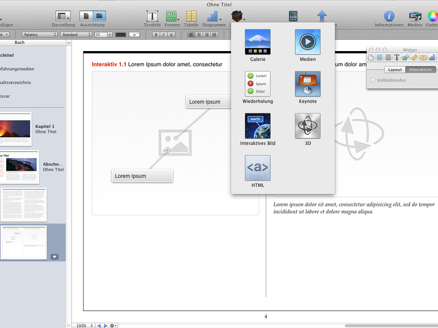Insert an Interaktives Bild widget
This screenshot has height=328, width=438.
258,125
